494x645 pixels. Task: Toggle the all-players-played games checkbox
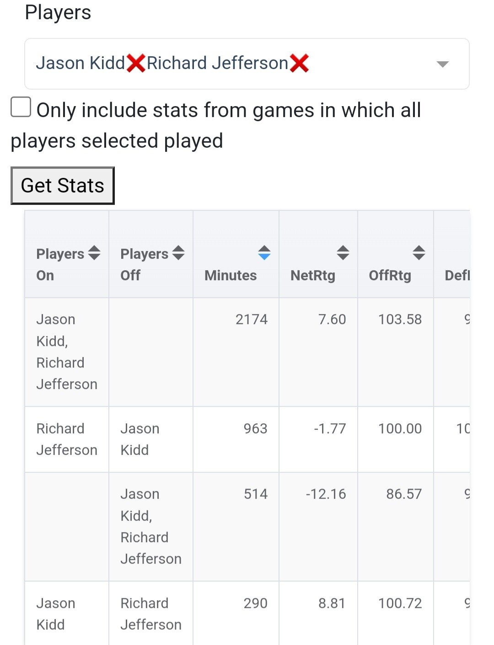[x=21, y=107]
